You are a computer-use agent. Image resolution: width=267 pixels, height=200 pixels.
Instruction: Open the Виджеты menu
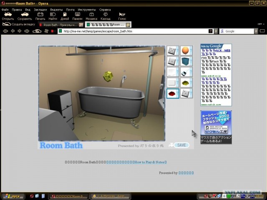pos(56,10)
